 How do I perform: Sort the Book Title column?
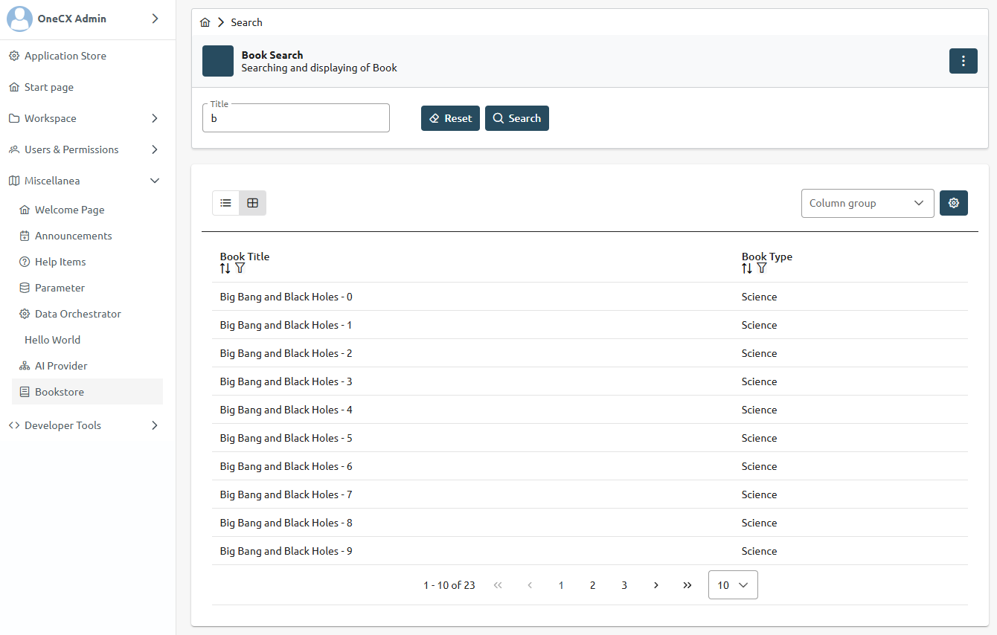(225, 268)
